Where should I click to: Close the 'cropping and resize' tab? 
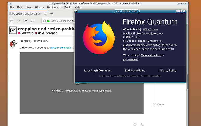(44, 13)
